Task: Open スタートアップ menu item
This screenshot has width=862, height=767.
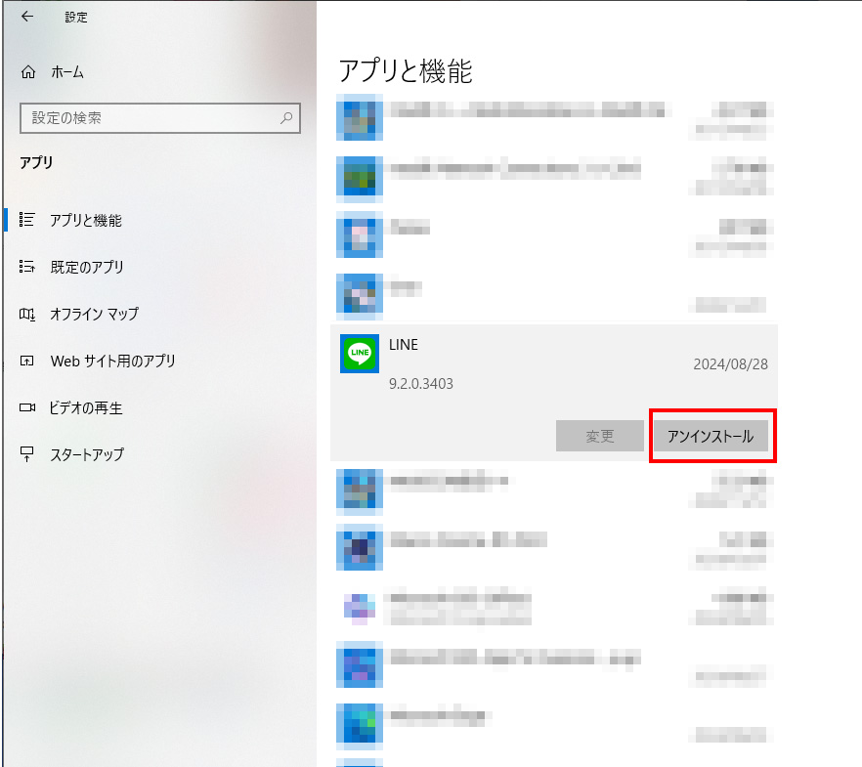Action: pyautogui.click(x=87, y=455)
